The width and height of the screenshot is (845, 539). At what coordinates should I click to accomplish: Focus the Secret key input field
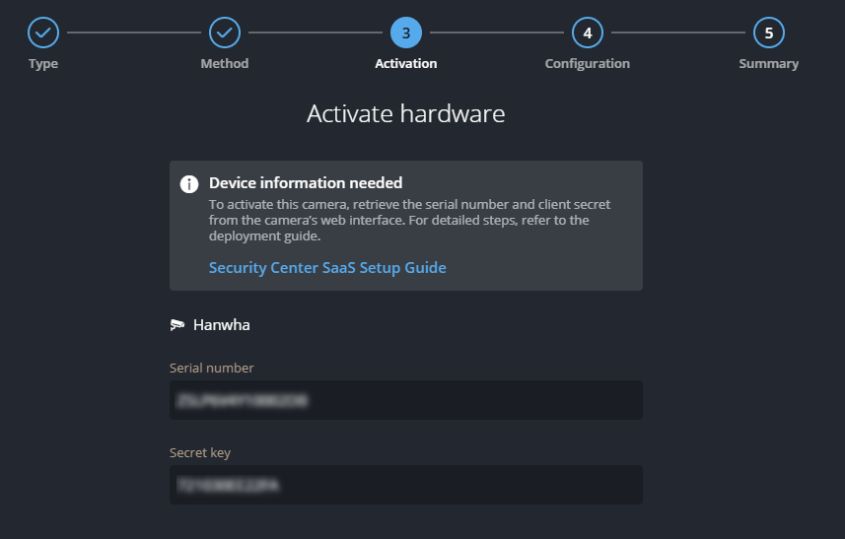click(406, 485)
